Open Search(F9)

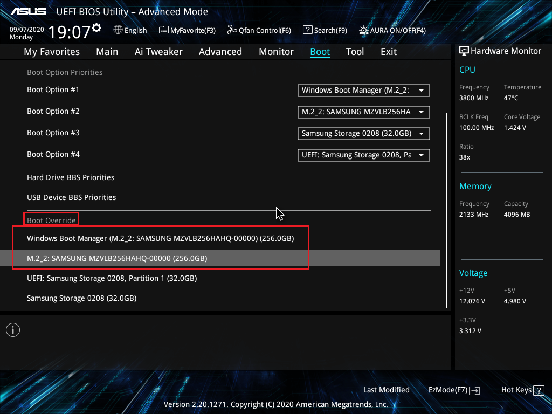(325, 30)
